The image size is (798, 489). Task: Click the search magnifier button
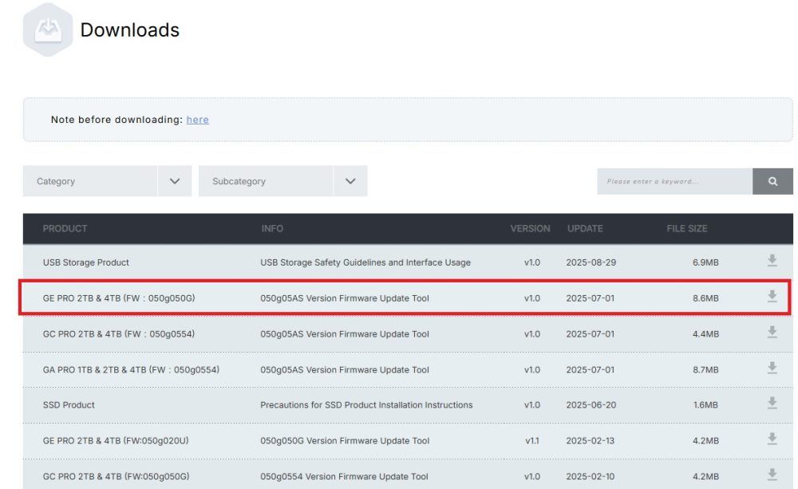772,181
